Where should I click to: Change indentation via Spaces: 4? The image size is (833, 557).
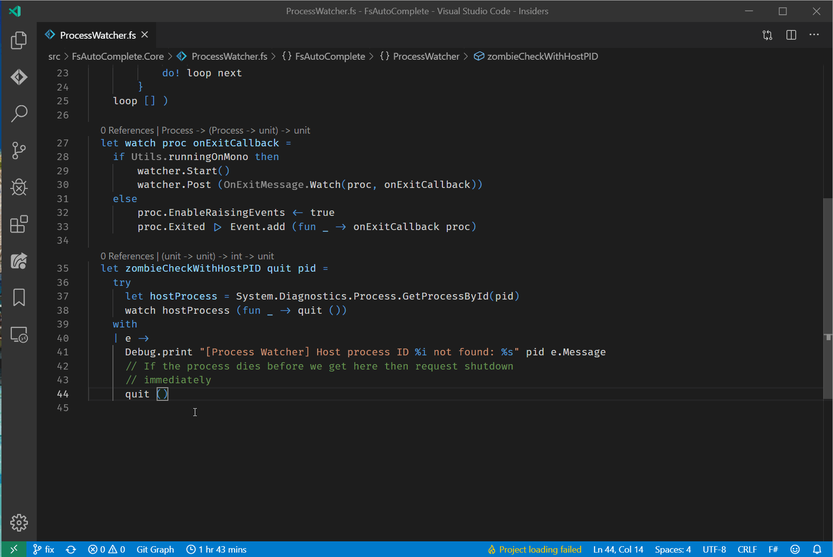click(673, 550)
